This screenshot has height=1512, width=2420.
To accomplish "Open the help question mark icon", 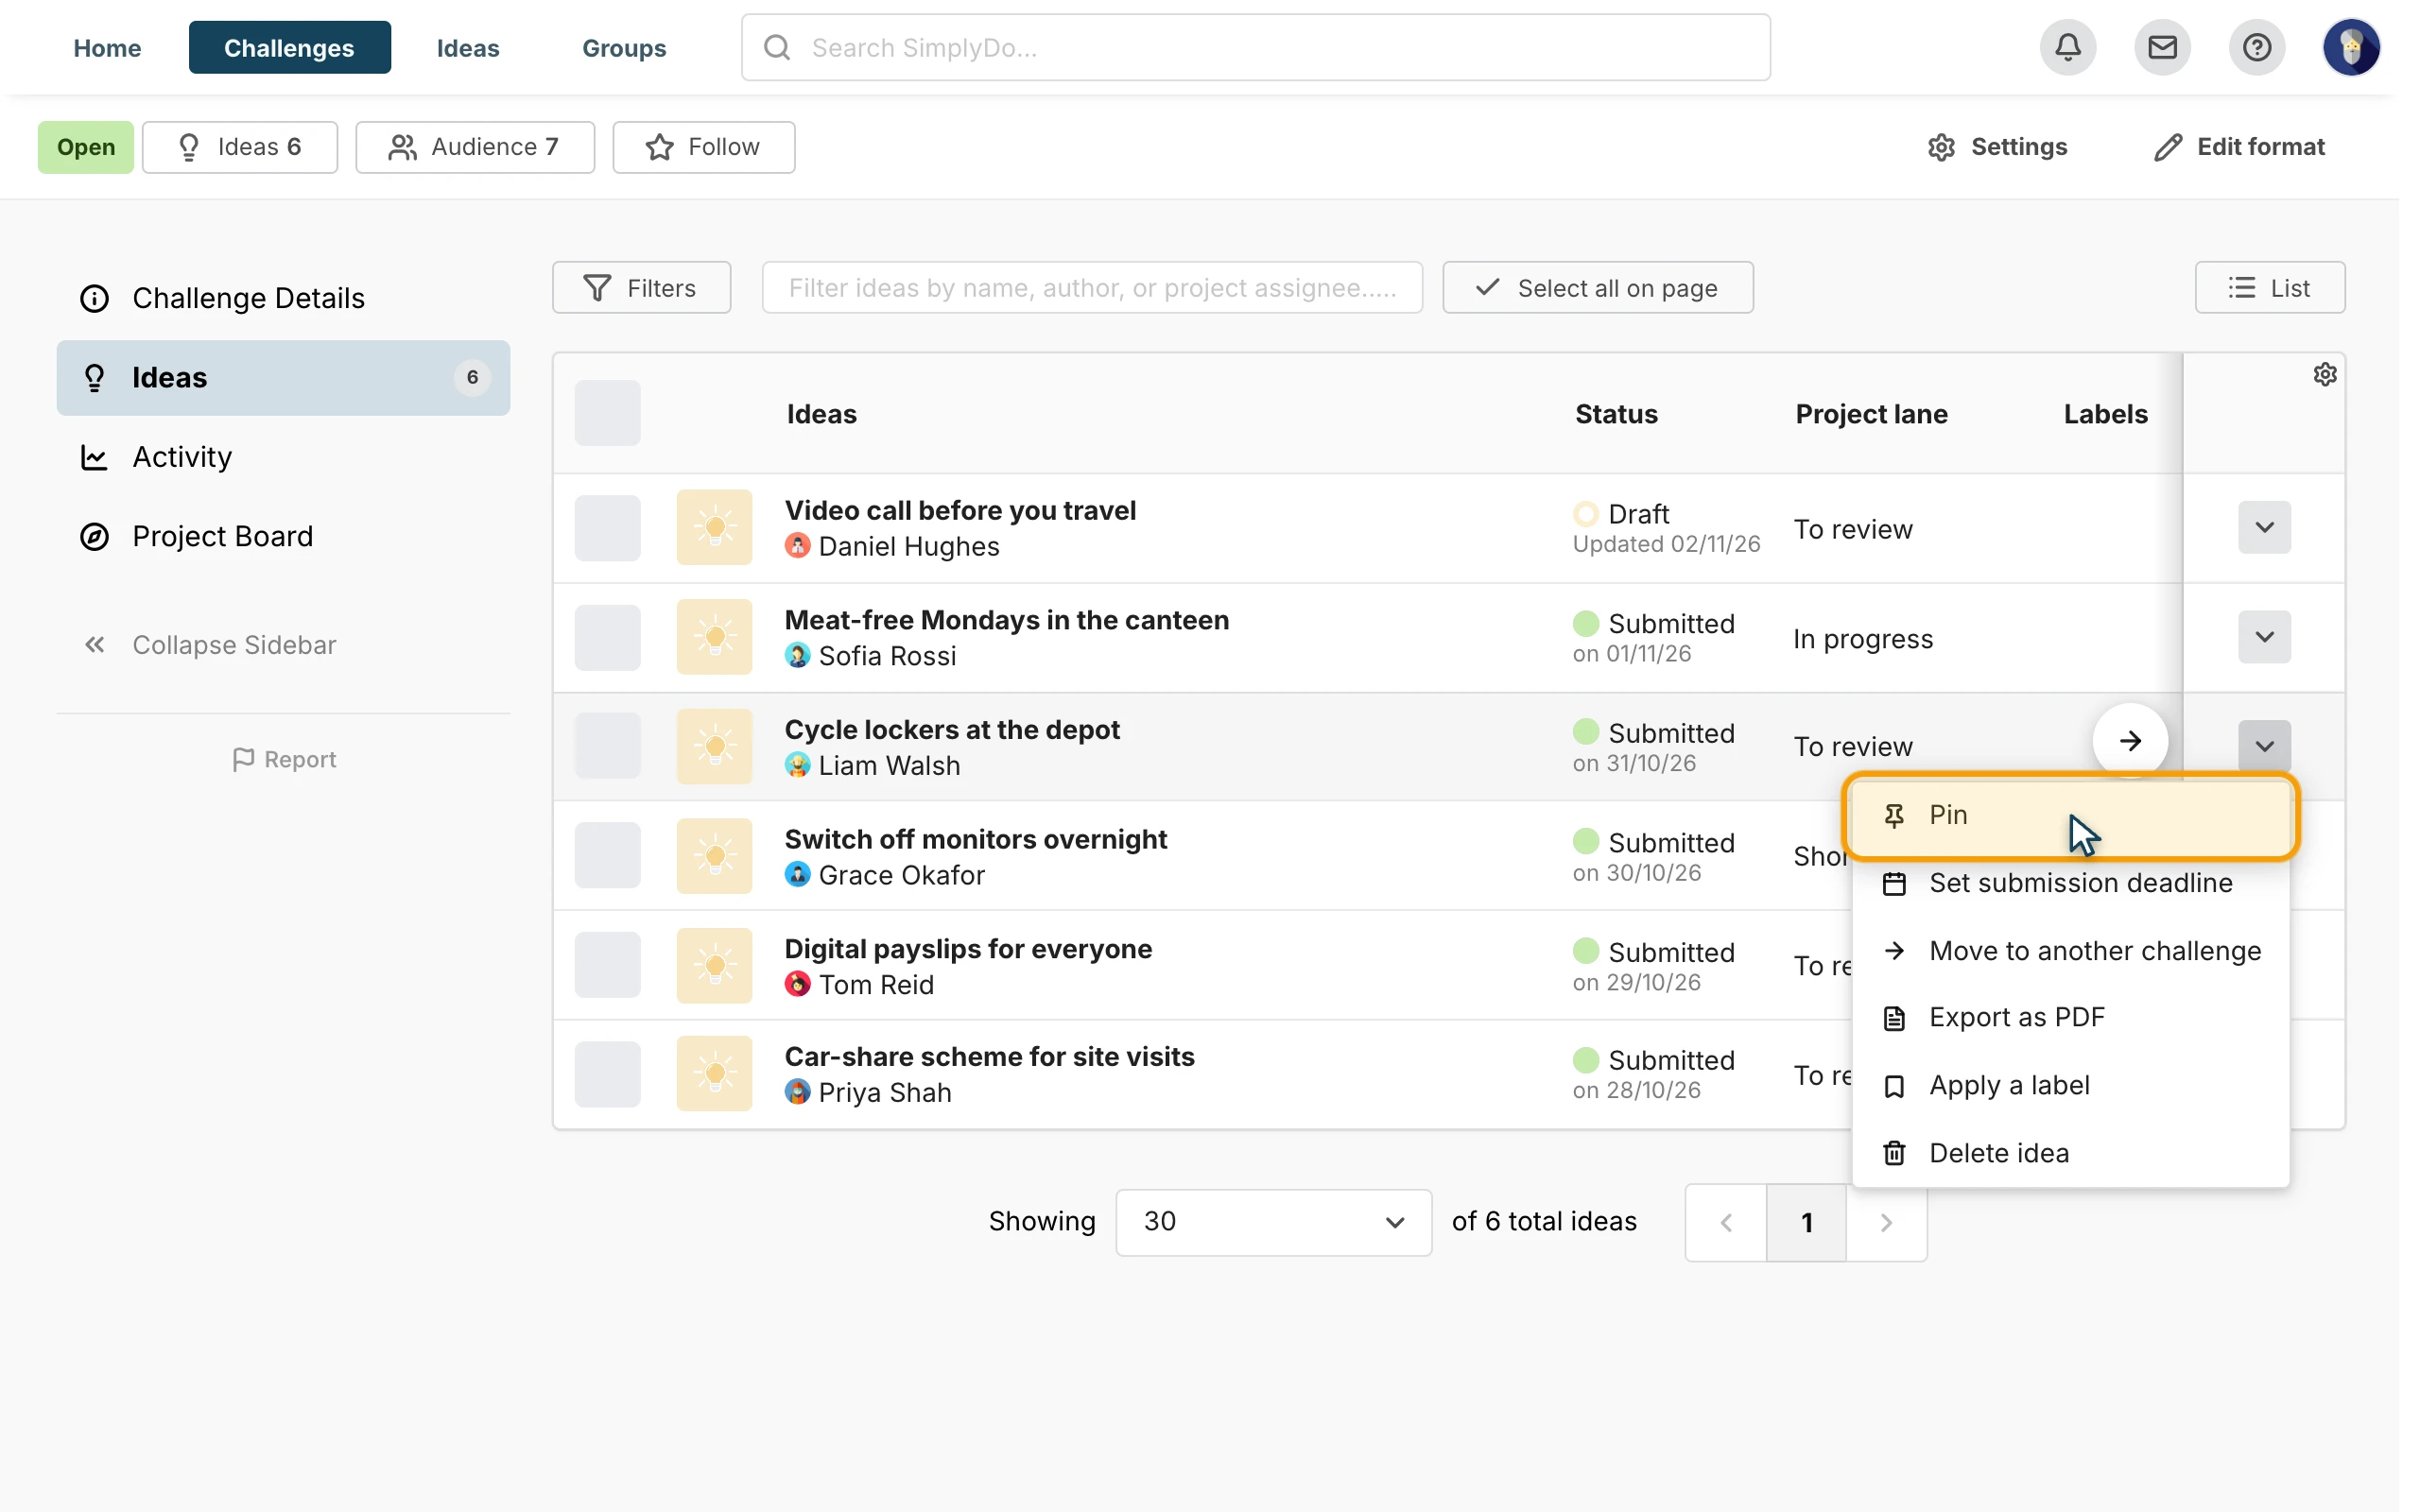I will (x=2257, y=47).
